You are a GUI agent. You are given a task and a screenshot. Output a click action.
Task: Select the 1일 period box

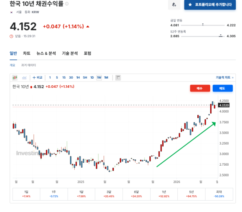26,194
